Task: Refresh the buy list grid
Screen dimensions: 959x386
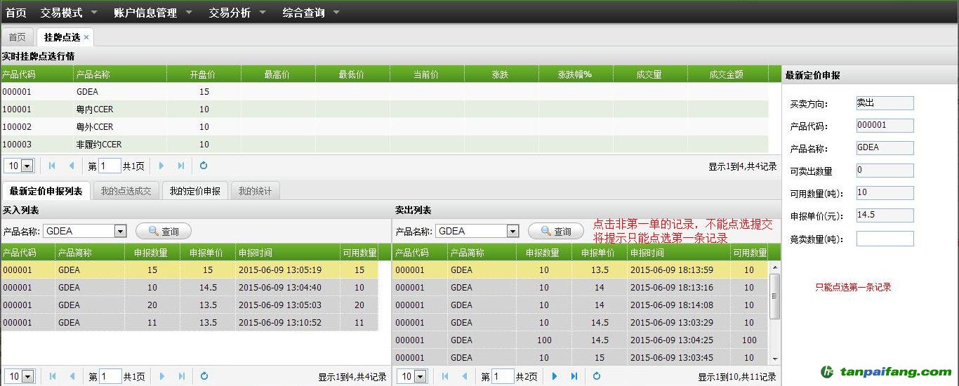Action: (x=204, y=377)
